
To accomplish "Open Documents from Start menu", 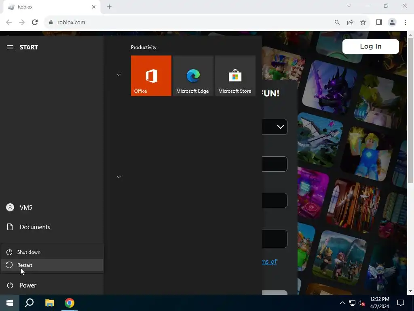I will click(x=52, y=227).
